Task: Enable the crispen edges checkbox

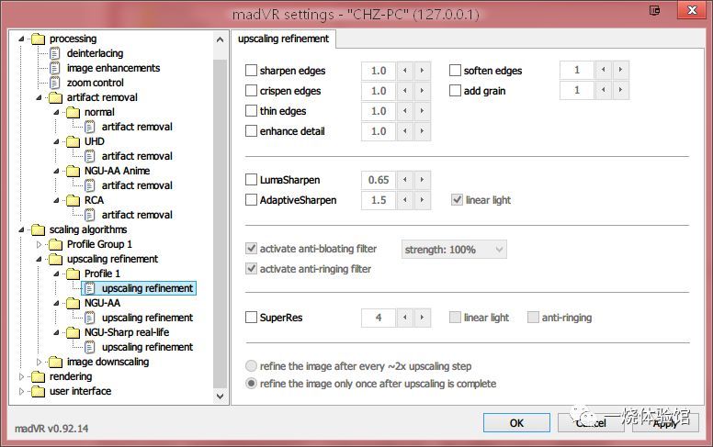Action: tap(251, 91)
